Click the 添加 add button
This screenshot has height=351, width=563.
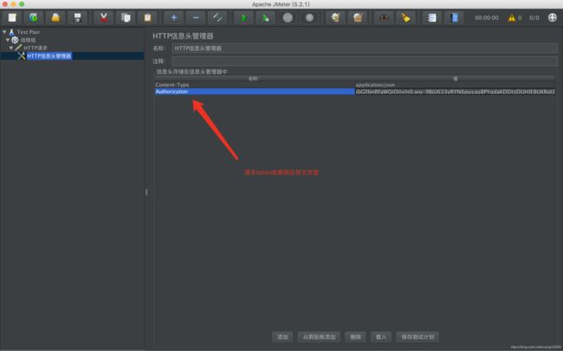[x=282, y=336]
